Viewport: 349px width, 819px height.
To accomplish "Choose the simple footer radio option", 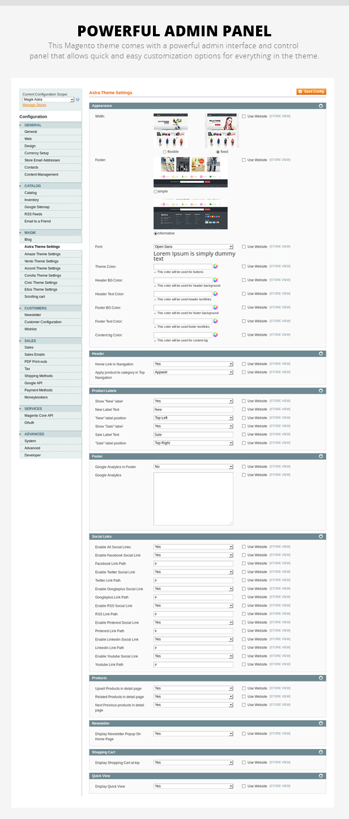I will pyautogui.click(x=155, y=192).
